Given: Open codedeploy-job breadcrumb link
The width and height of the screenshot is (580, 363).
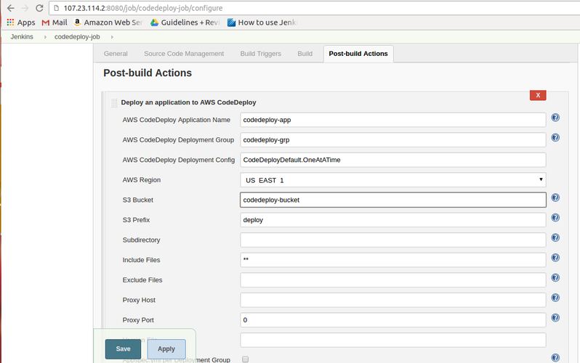Looking at the screenshot, I should (x=77, y=37).
